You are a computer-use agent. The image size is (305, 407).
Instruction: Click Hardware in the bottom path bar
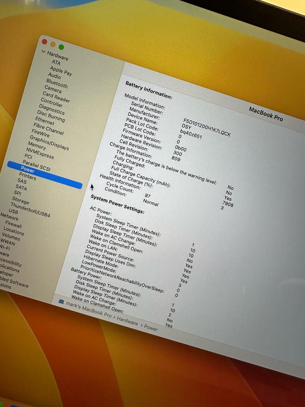[127, 320]
